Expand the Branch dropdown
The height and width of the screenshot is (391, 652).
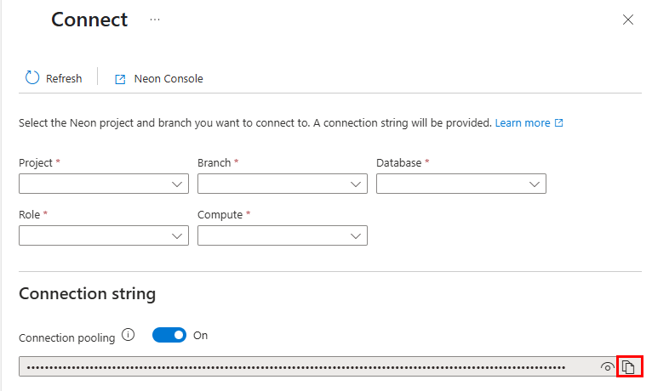[283, 184]
